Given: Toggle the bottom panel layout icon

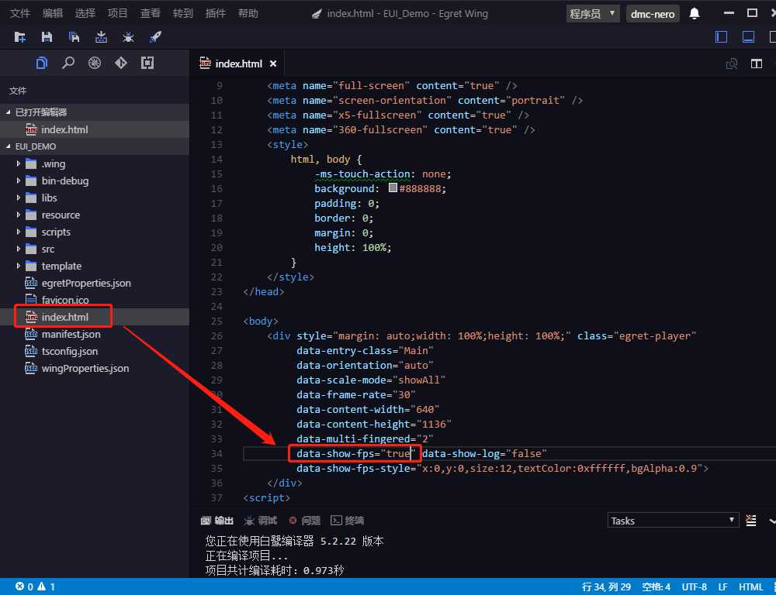Looking at the screenshot, I should pyautogui.click(x=748, y=36).
